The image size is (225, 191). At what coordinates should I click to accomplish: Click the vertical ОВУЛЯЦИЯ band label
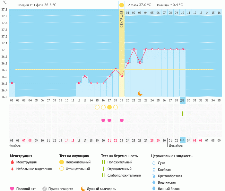coord(121,19)
